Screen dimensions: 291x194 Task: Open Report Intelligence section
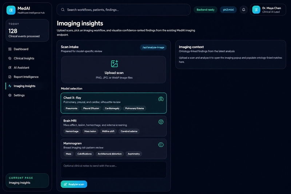tap(25, 77)
